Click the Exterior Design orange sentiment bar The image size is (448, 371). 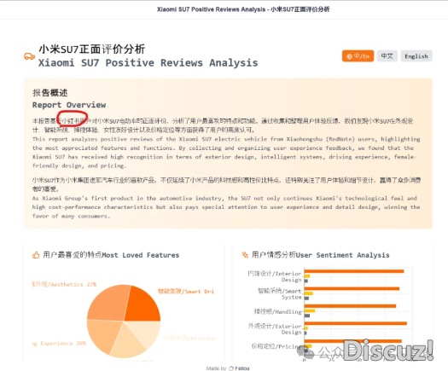(356, 323)
